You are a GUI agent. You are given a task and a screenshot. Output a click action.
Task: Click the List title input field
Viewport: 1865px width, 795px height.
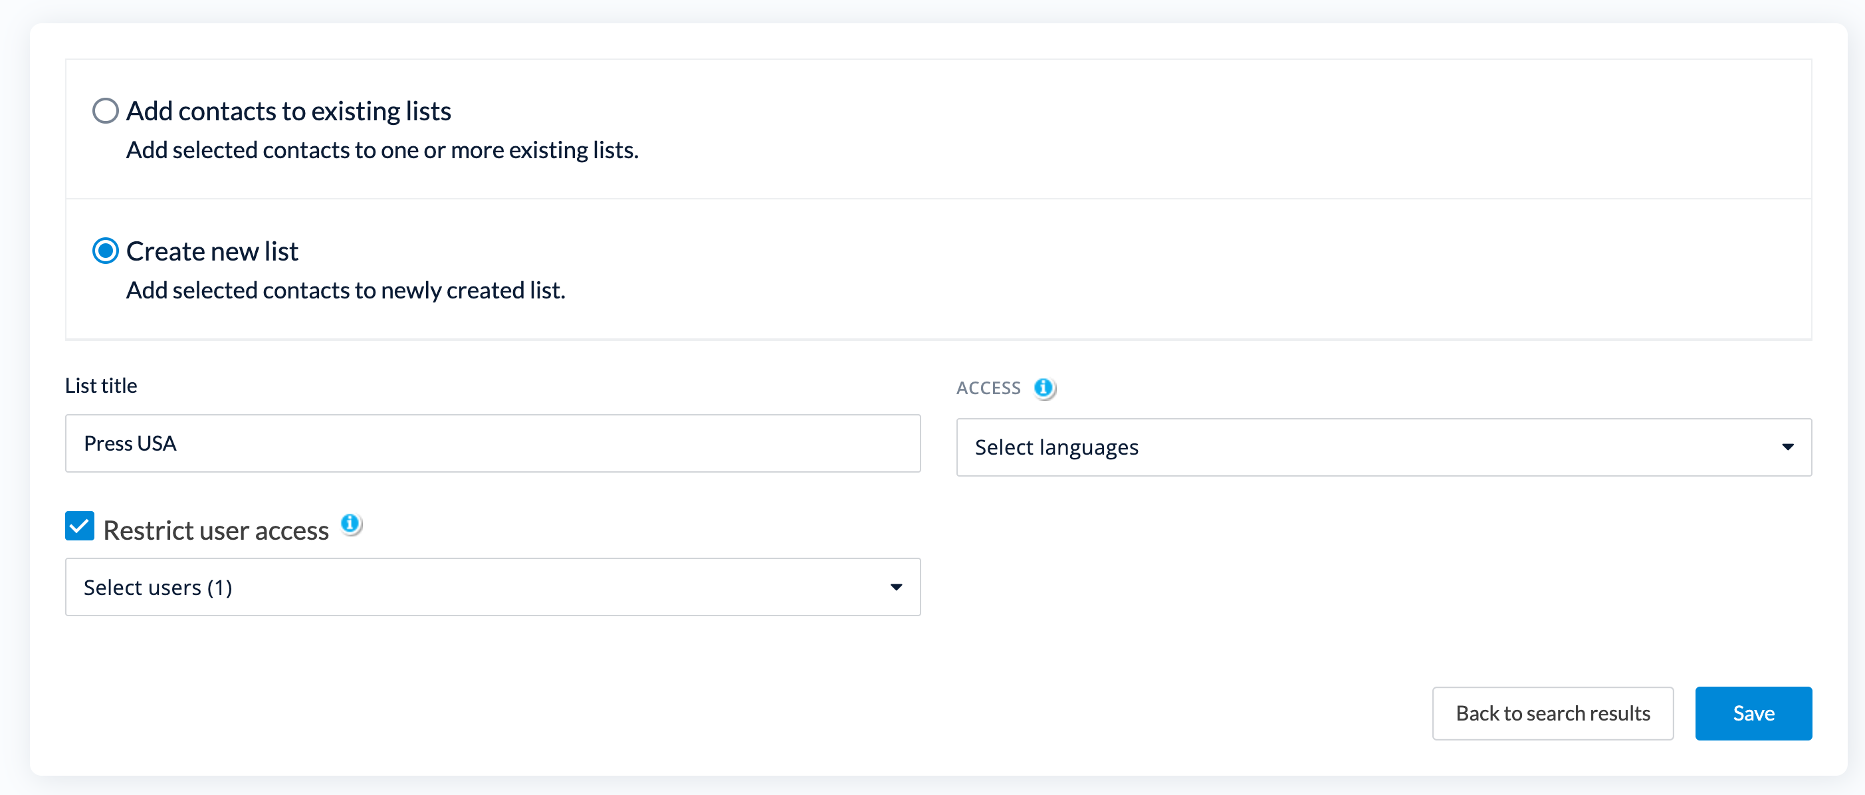pyautogui.click(x=493, y=443)
